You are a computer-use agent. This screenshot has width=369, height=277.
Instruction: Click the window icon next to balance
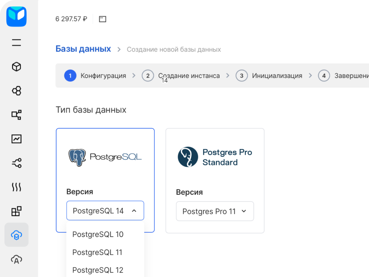coord(103,19)
